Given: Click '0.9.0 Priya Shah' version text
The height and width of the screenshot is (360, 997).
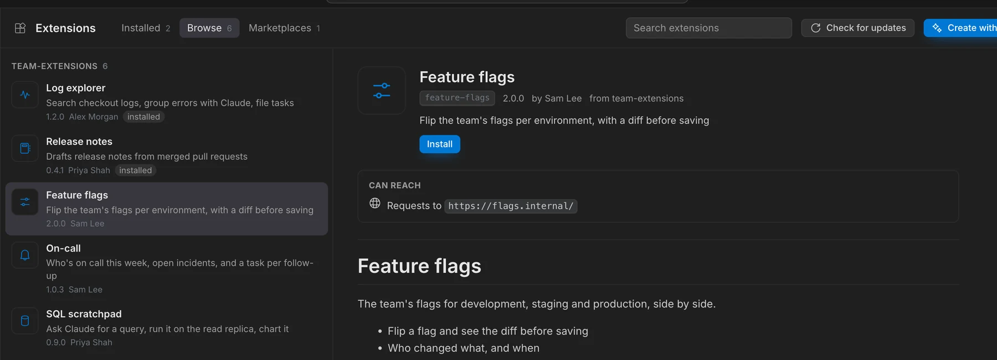Looking at the screenshot, I should point(79,342).
